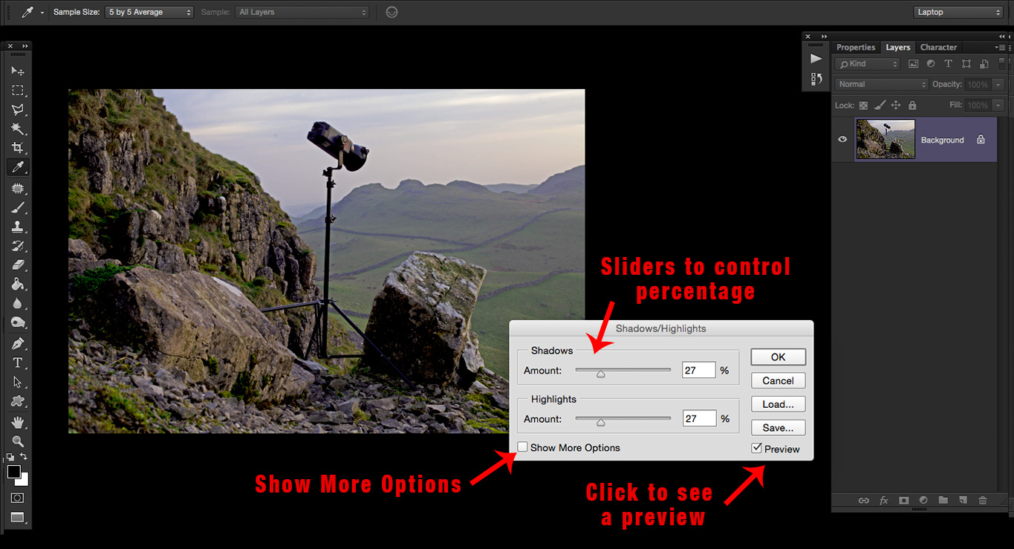The width and height of the screenshot is (1014, 549).
Task: Select the Paint Bucket tool
Action: pyautogui.click(x=18, y=285)
